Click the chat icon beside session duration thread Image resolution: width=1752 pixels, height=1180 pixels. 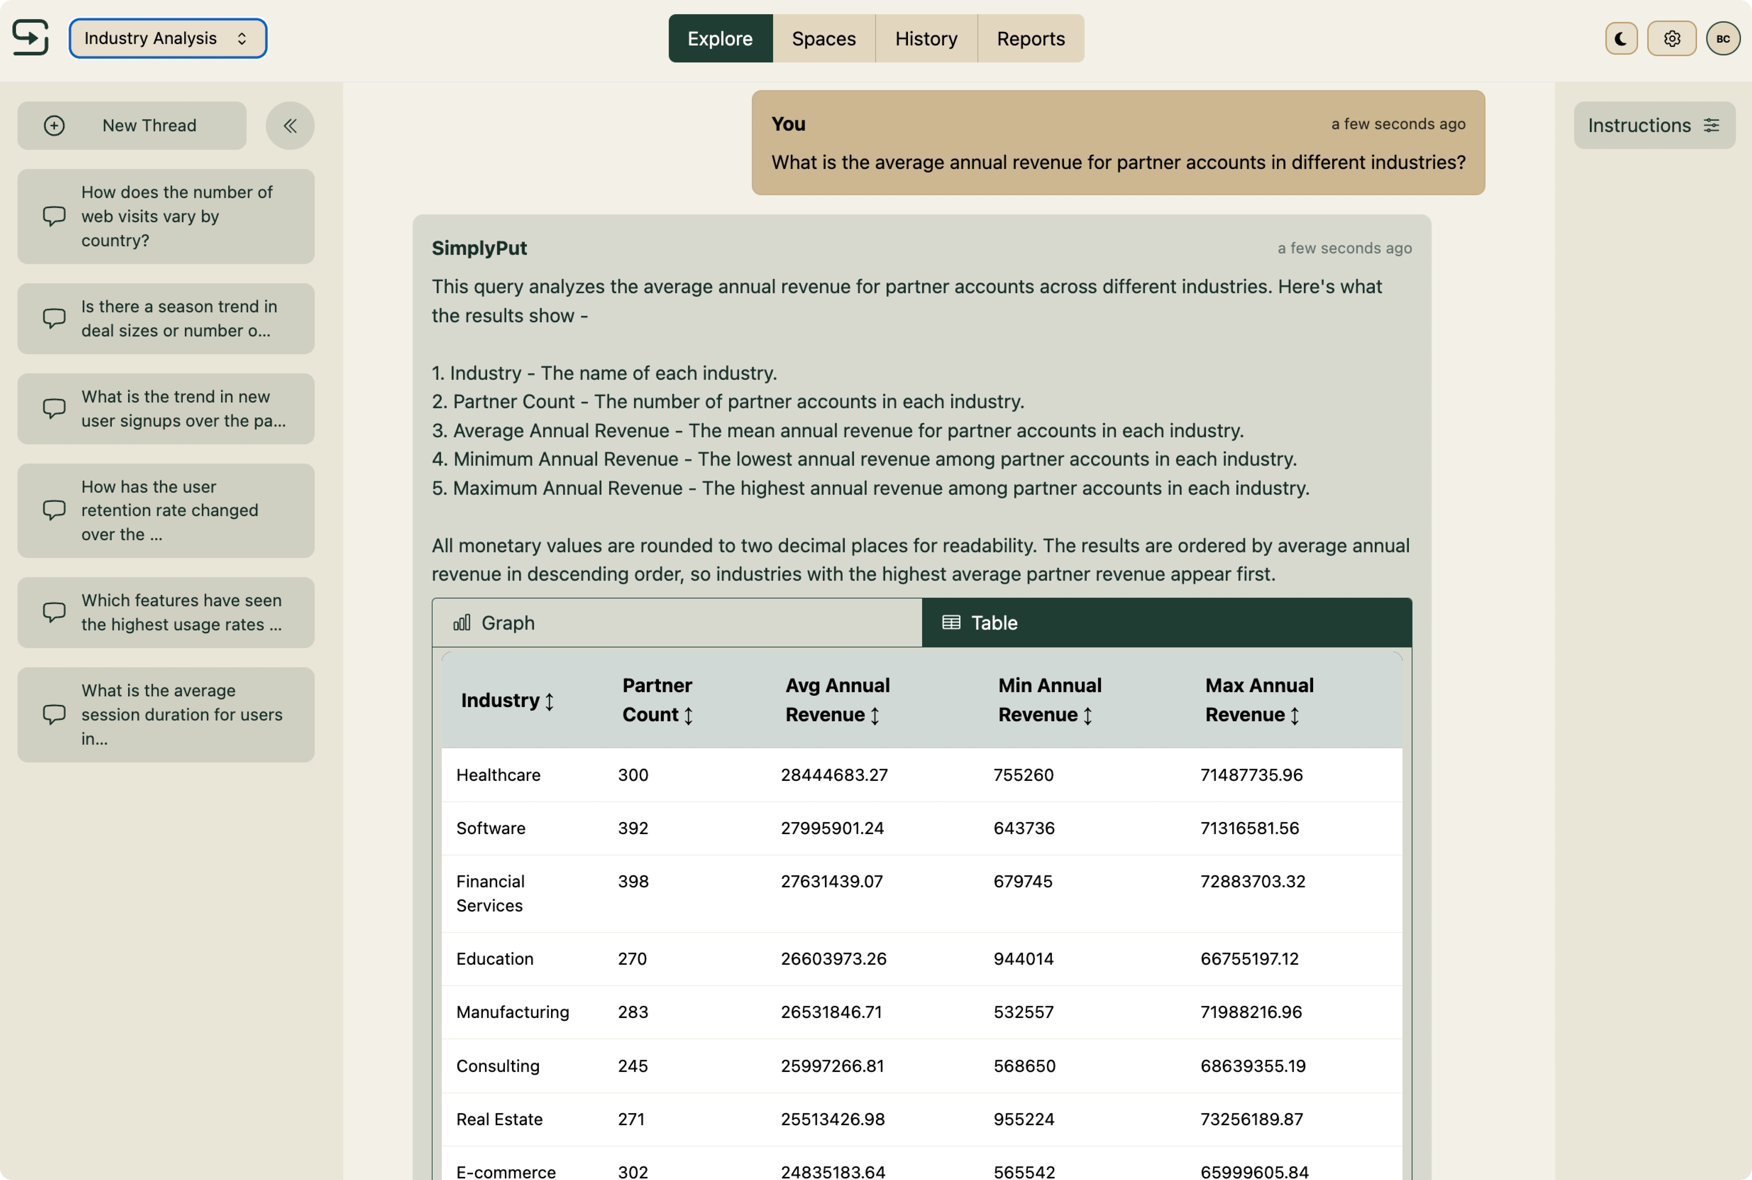click(x=54, y=714)
